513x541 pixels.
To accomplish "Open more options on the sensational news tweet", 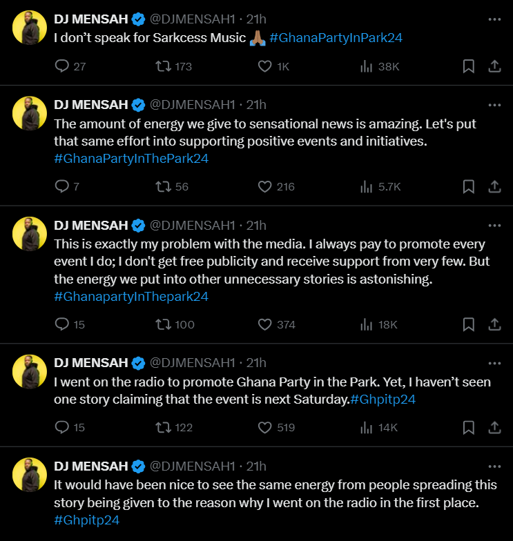I will point(494,105).
